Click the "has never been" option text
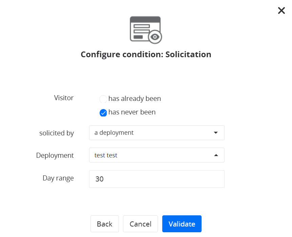Screen dimensions: 292x237 [x=132, y=112]
